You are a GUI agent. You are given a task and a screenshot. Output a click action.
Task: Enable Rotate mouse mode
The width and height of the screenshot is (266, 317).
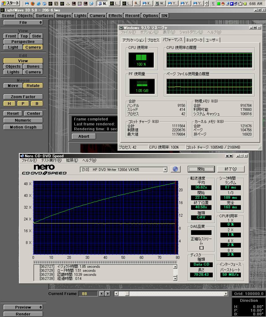(x=33, y=85)
